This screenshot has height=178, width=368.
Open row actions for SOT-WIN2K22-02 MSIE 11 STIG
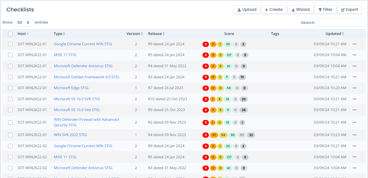354,157
